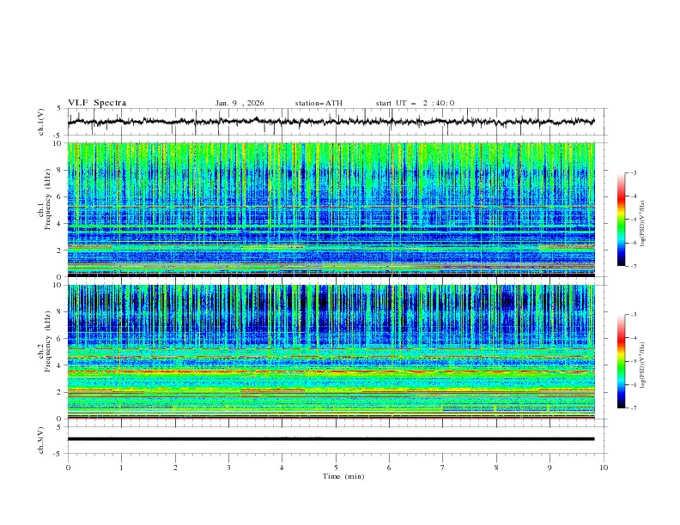This screenshot has width=680, height=525.
Task: Click the ch.1 frequency spectrogram panel
Action: coord(331,209)
